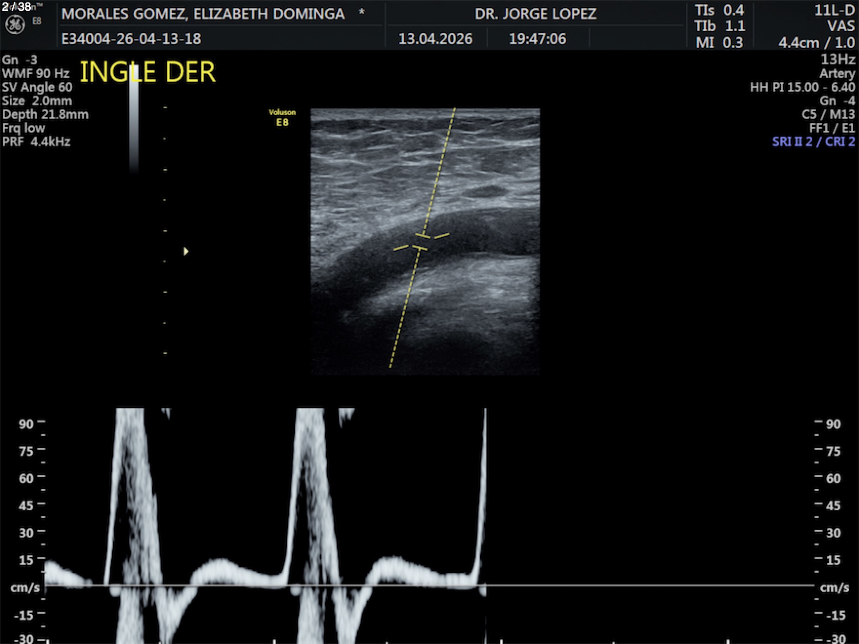The width and height of the screenshot is (859, 644).
Task: Click the focal zone triangle marker
Action: [x=185, y=251]
